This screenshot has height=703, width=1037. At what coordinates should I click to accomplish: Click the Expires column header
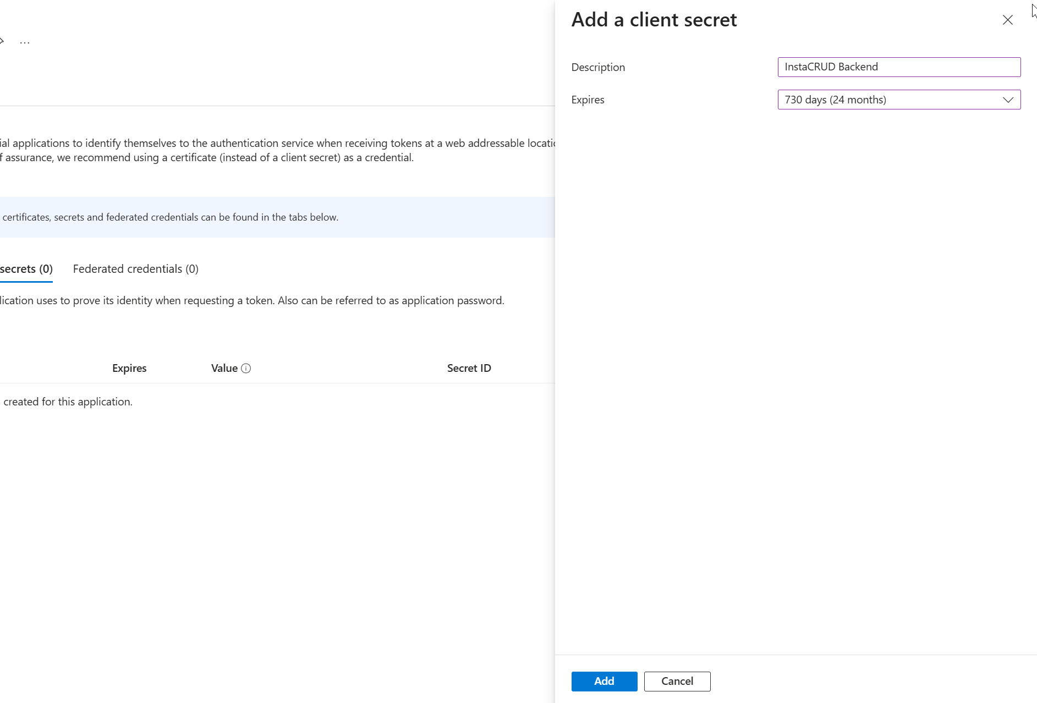coord(129,368)
